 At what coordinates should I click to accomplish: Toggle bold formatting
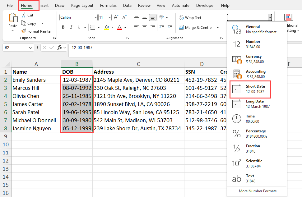pos(63,27)
